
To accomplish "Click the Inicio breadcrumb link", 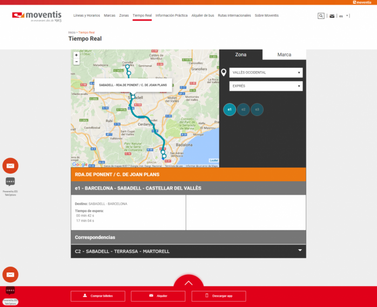I will [72, 32].
